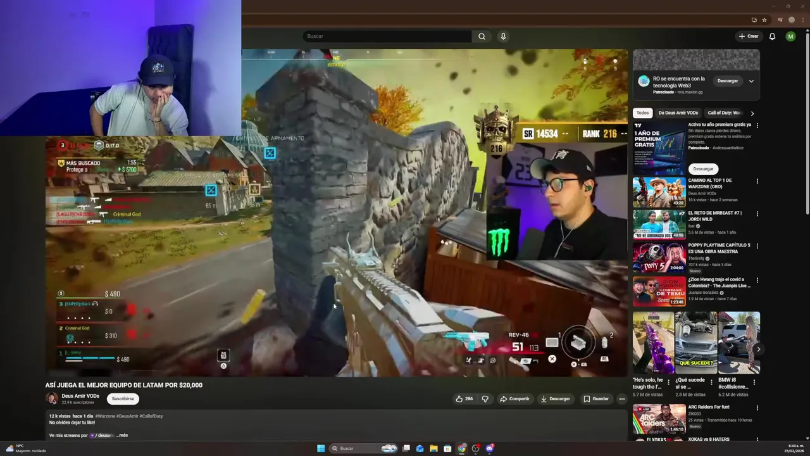Screen dimensions: 810x456
Task: Show next Shorts with the arrow
Action: 758,349
